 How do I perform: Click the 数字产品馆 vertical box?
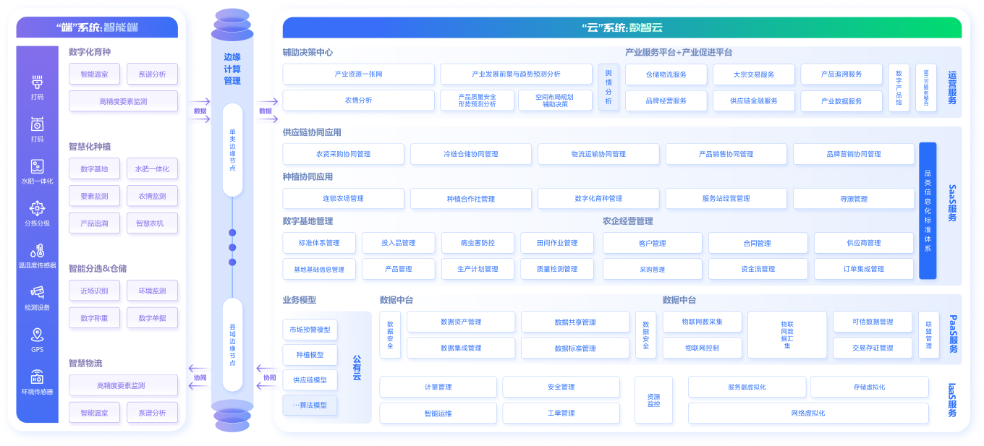click(899, 87)
